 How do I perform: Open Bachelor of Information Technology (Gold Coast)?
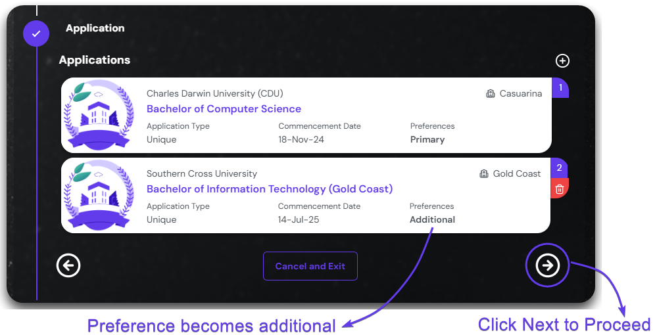point(269,189)
